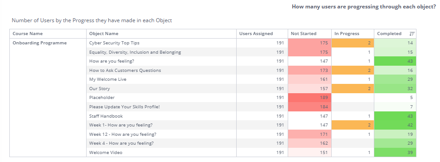
Task: Sort by the Object Name column header
Action: pyautogui.click(x=104, y=34)
